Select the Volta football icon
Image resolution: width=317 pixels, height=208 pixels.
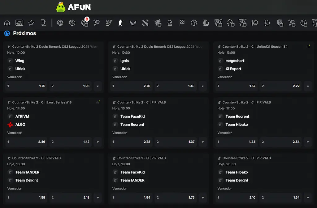(218, 23)
